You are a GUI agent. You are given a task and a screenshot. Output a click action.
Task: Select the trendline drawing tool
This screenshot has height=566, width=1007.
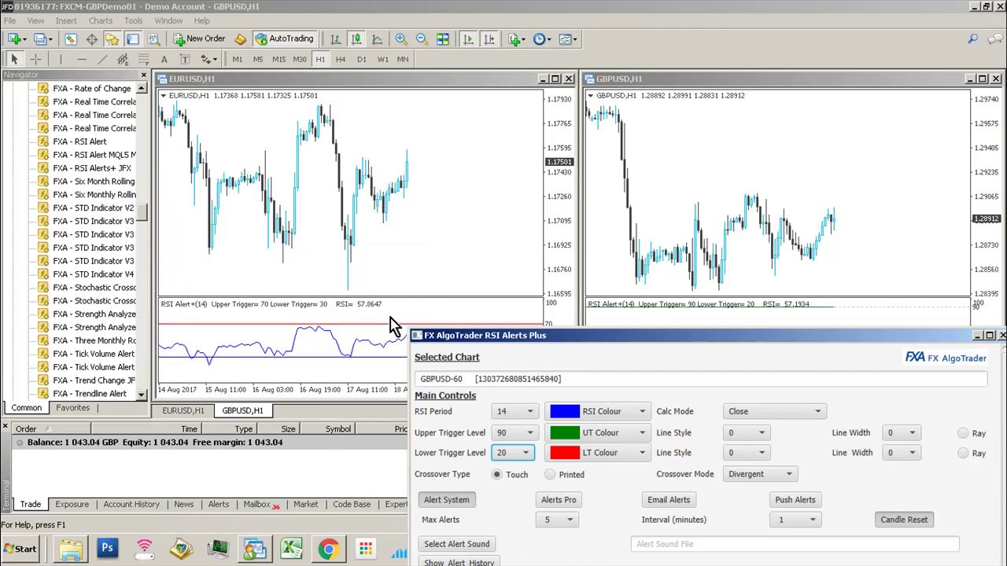(102, 59)
